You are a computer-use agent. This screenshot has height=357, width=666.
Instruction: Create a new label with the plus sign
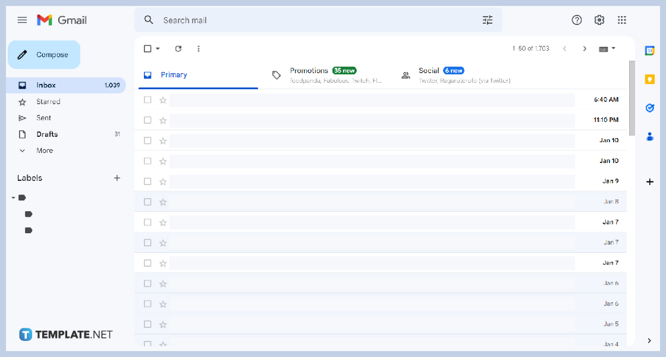pyautogui.click(x=117, y=177)
